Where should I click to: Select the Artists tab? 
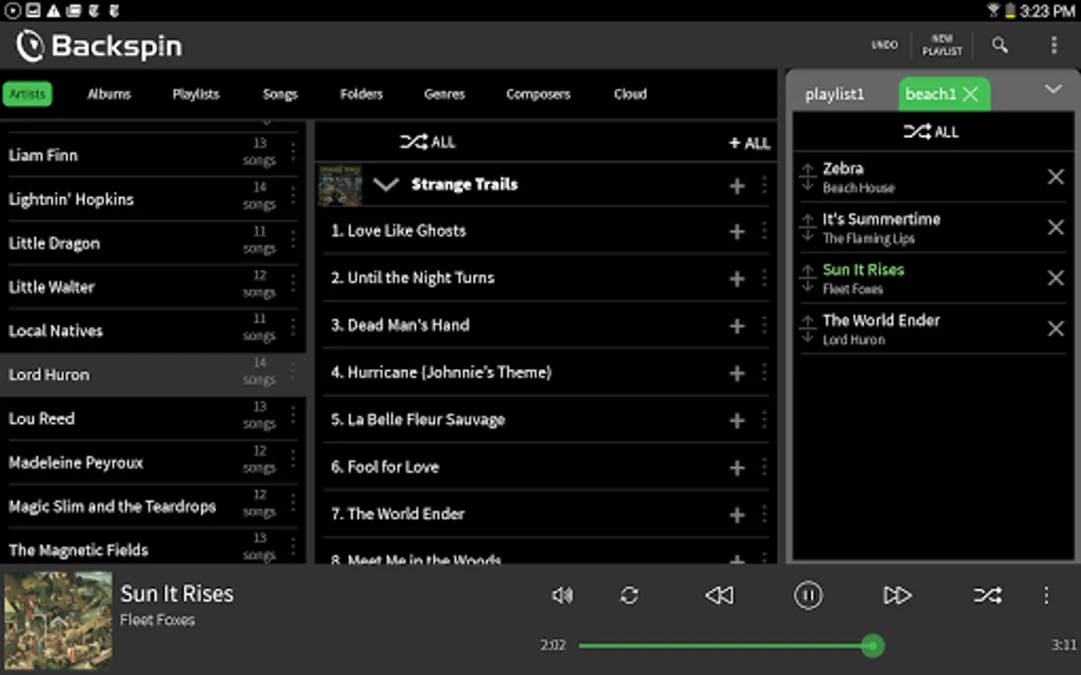tap(27, 94)
